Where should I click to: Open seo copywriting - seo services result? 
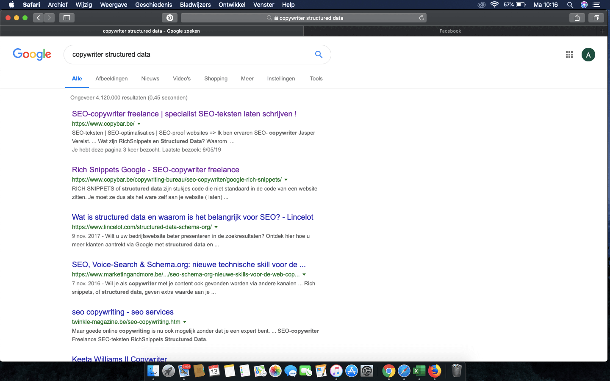123,312
